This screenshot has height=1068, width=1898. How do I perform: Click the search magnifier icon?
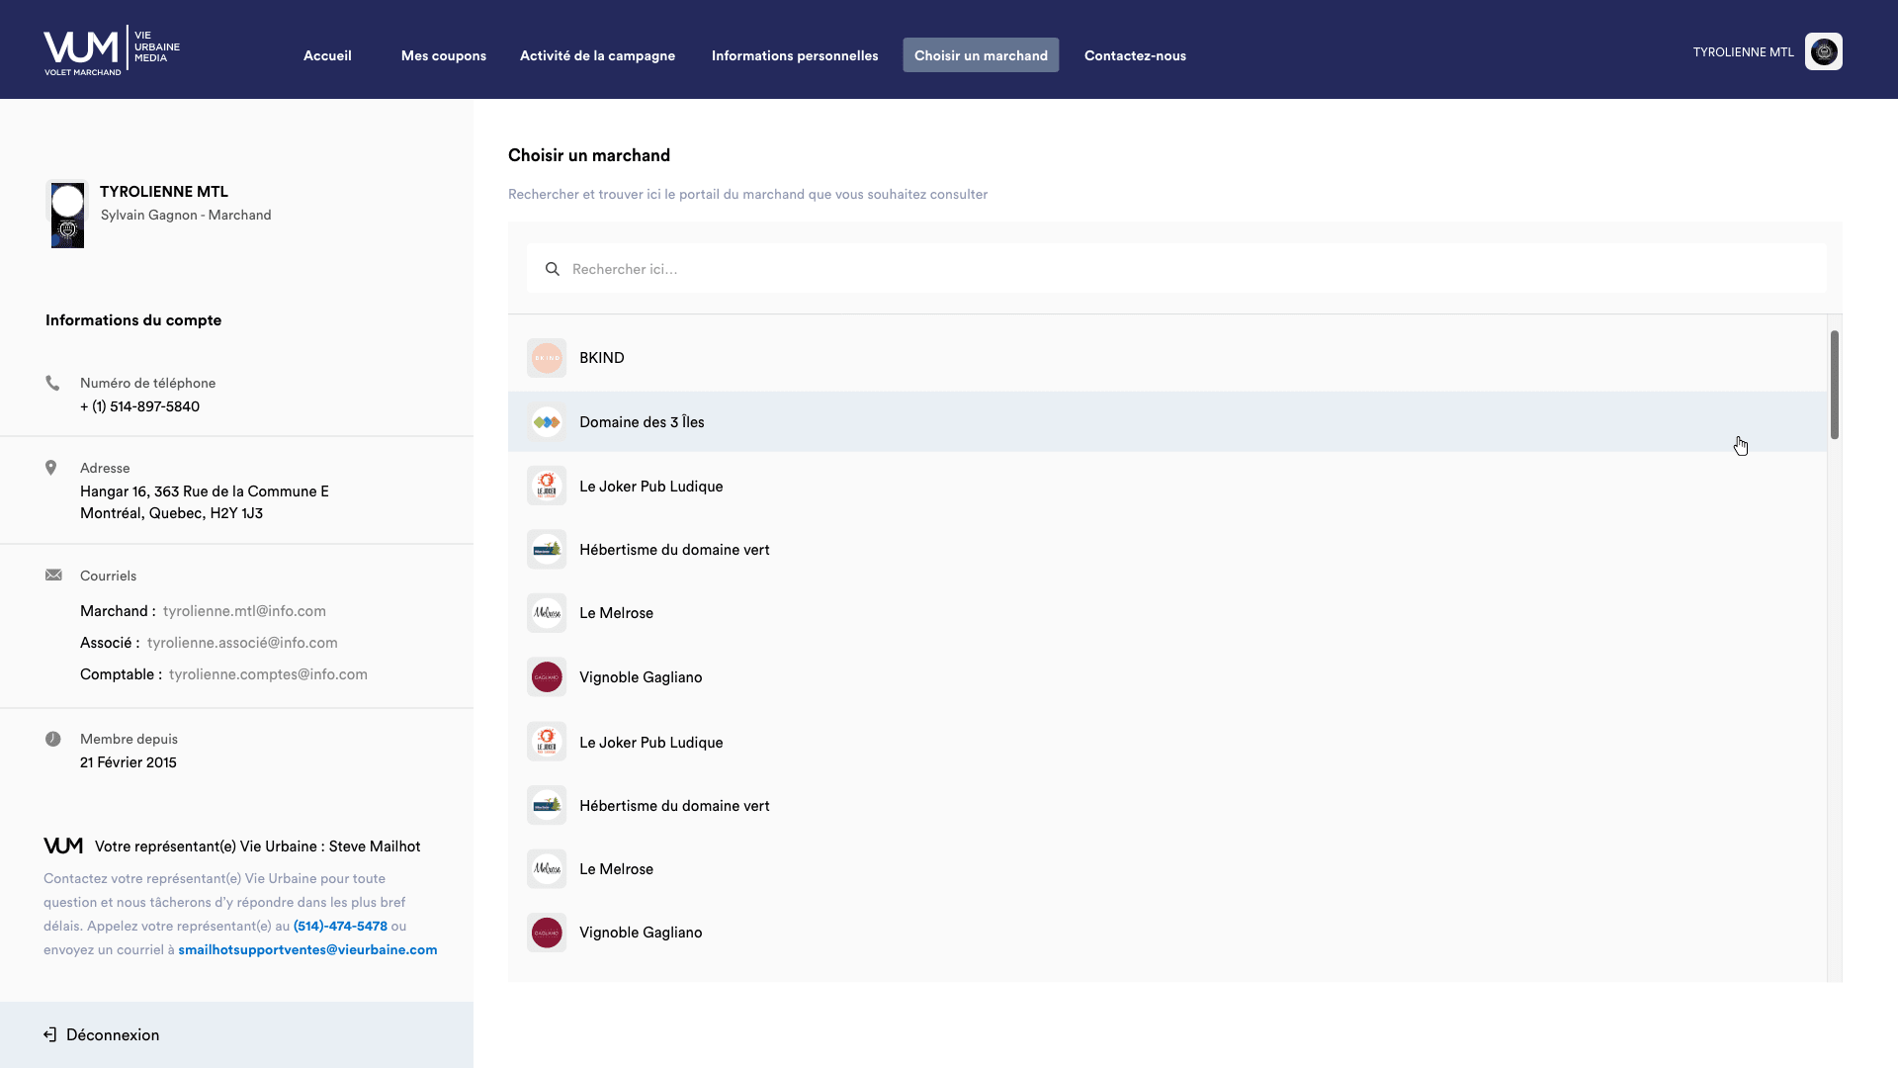pyautogui.click(x=553, y=269)
